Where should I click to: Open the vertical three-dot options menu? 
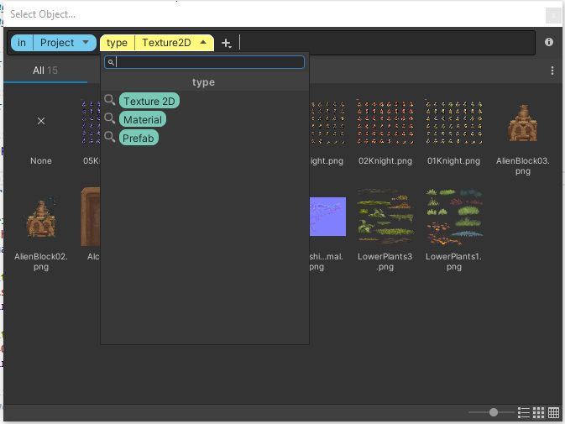pos(552,71)
